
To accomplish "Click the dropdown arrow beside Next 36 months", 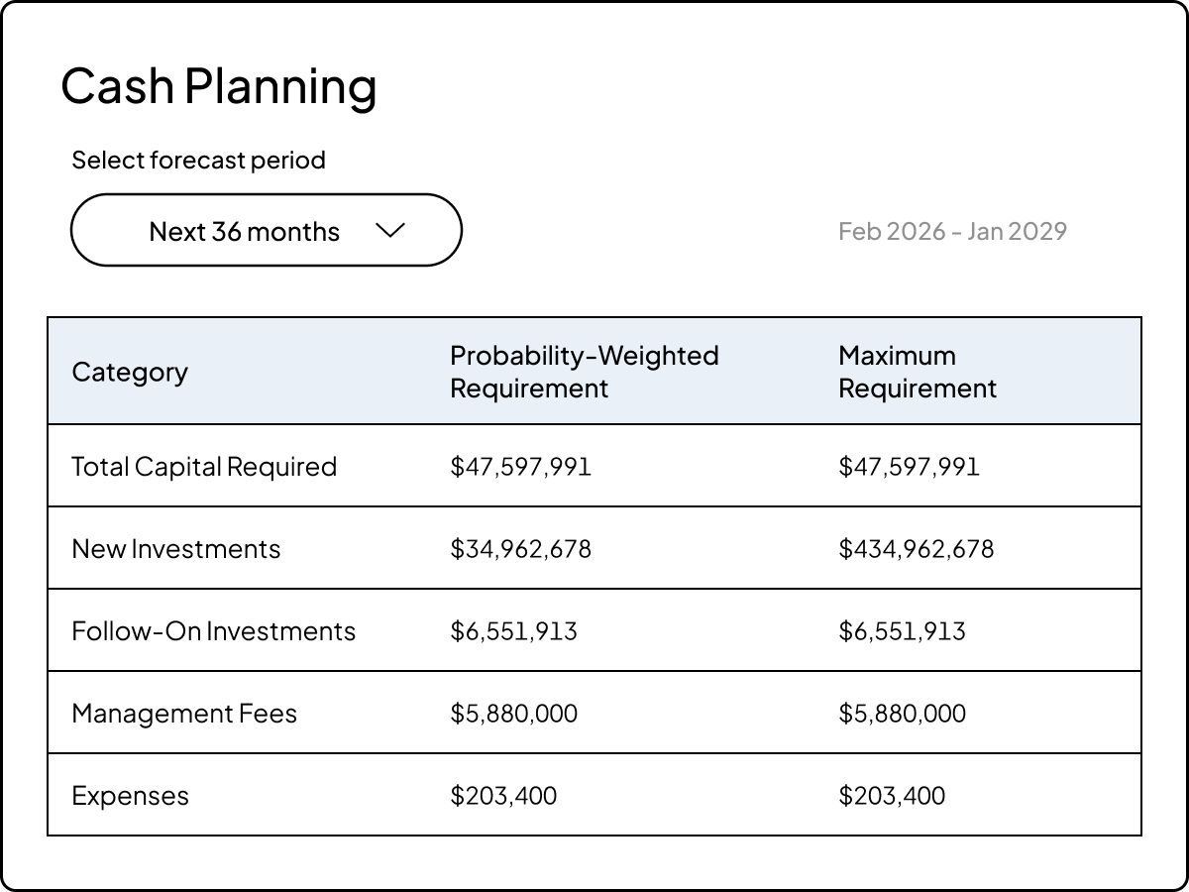I will 390,230.
